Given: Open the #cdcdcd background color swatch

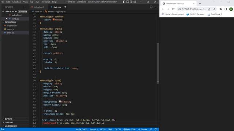Looking at the screenshot, I should point(60,102).
